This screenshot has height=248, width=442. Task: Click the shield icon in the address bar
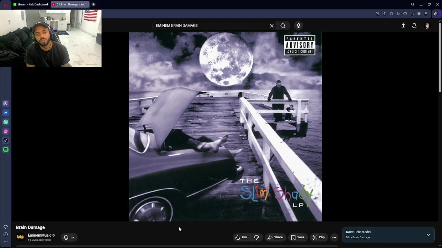coord(391,14)
